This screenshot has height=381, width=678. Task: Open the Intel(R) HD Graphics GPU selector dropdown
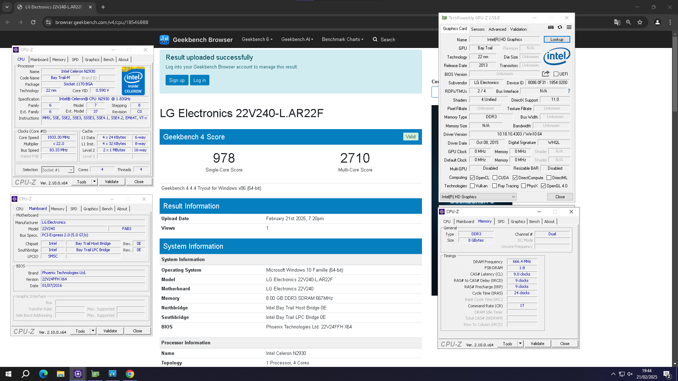pos(478,197)
